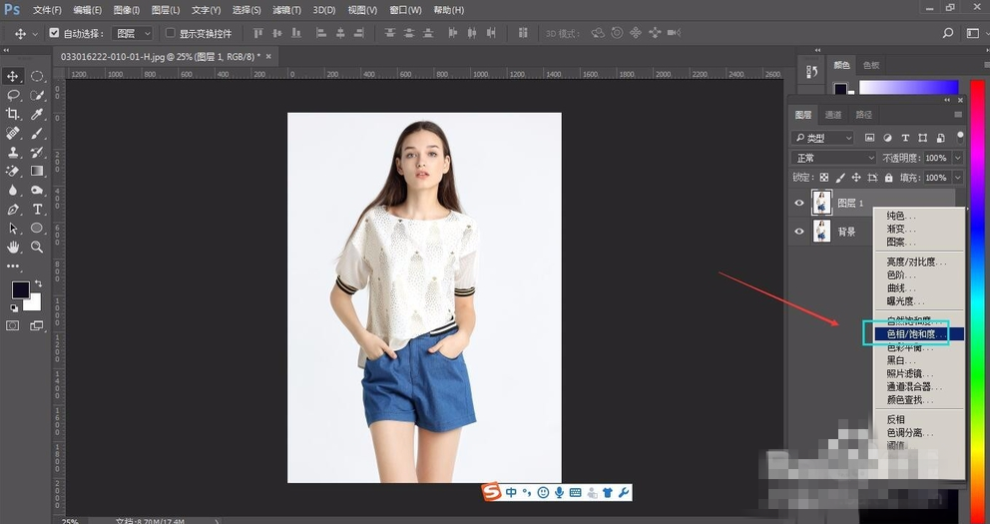Select the Lasso tool
The image size is (990, 524).
[x=14, y=96]
